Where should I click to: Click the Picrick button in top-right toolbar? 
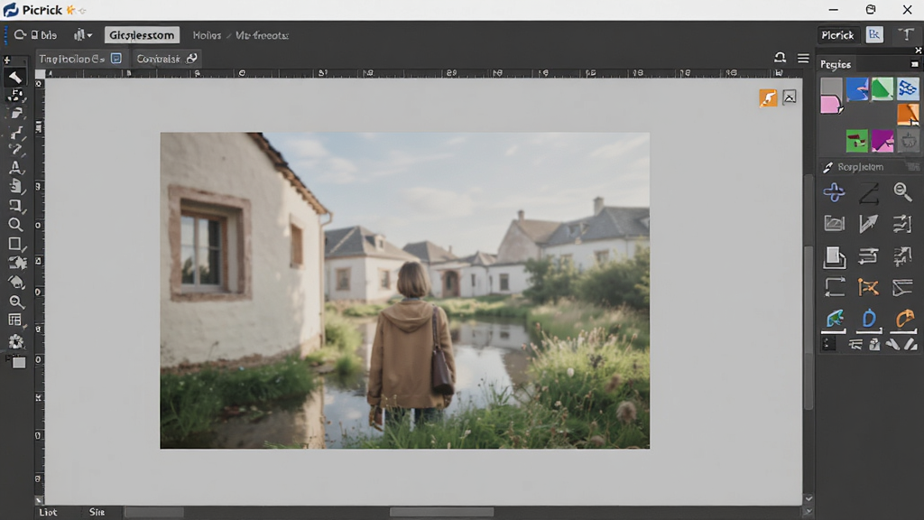[x=837, y=35]
